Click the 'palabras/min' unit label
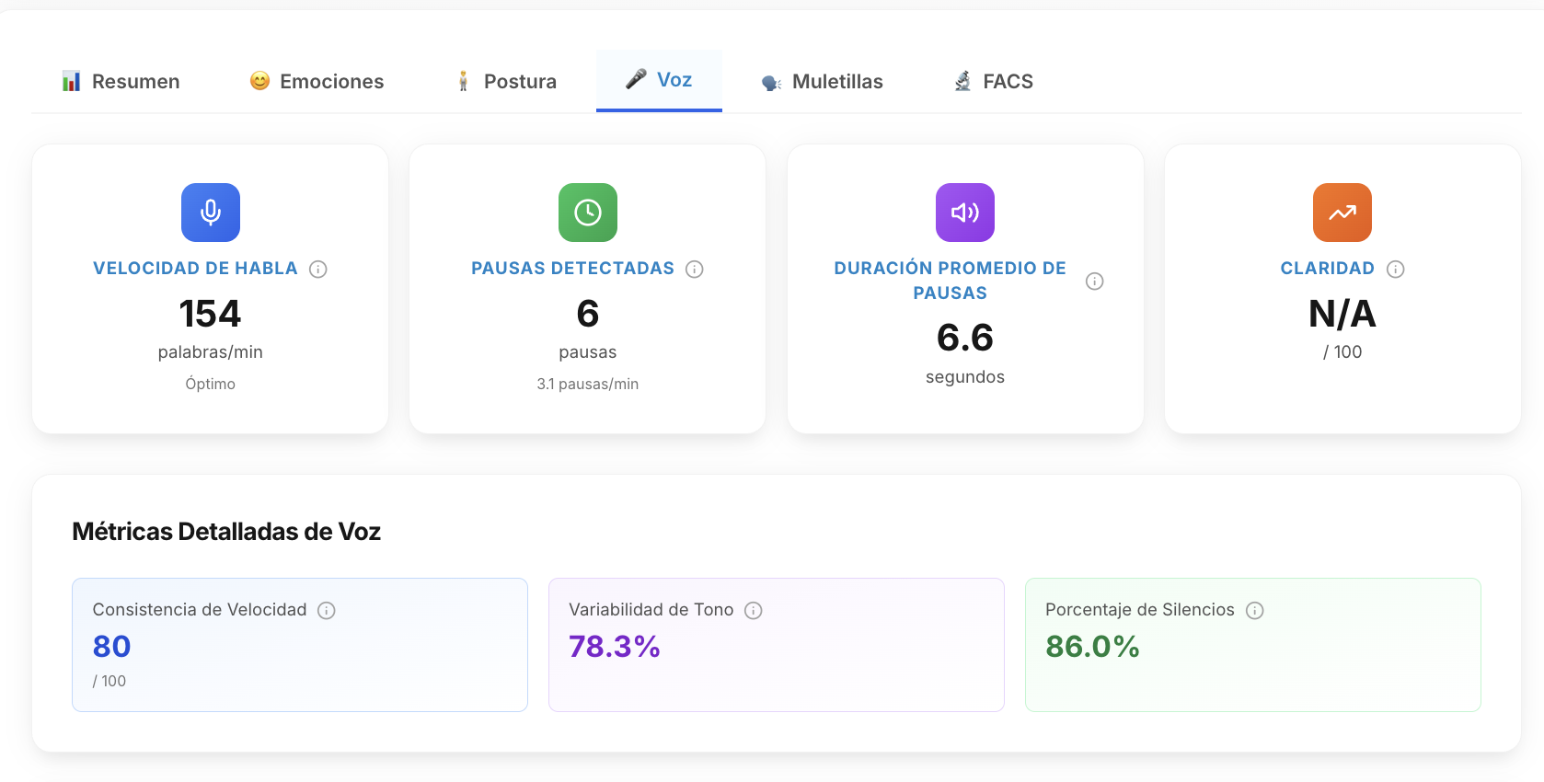The height and width of the screenshot is (782, 1544). 211,352
